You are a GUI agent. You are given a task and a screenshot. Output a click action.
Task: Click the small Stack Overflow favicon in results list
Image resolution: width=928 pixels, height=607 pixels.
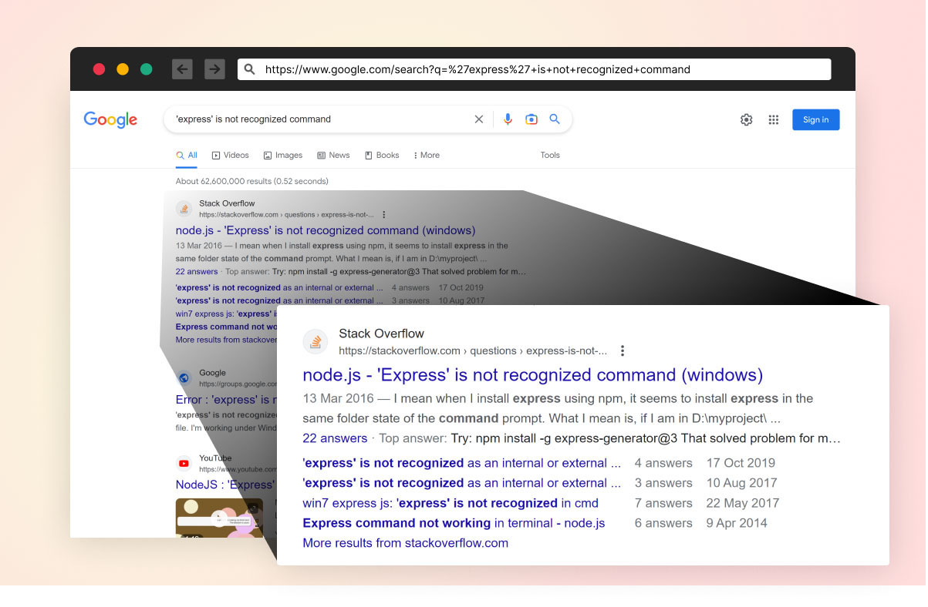[x=184, y=209]
